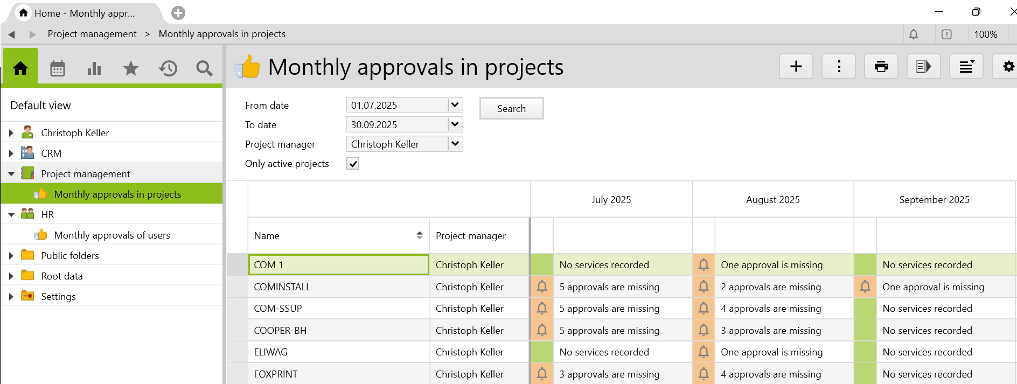Click the plus add button
The width and height of the screenshot is (1017, 384).
point(796,67)
